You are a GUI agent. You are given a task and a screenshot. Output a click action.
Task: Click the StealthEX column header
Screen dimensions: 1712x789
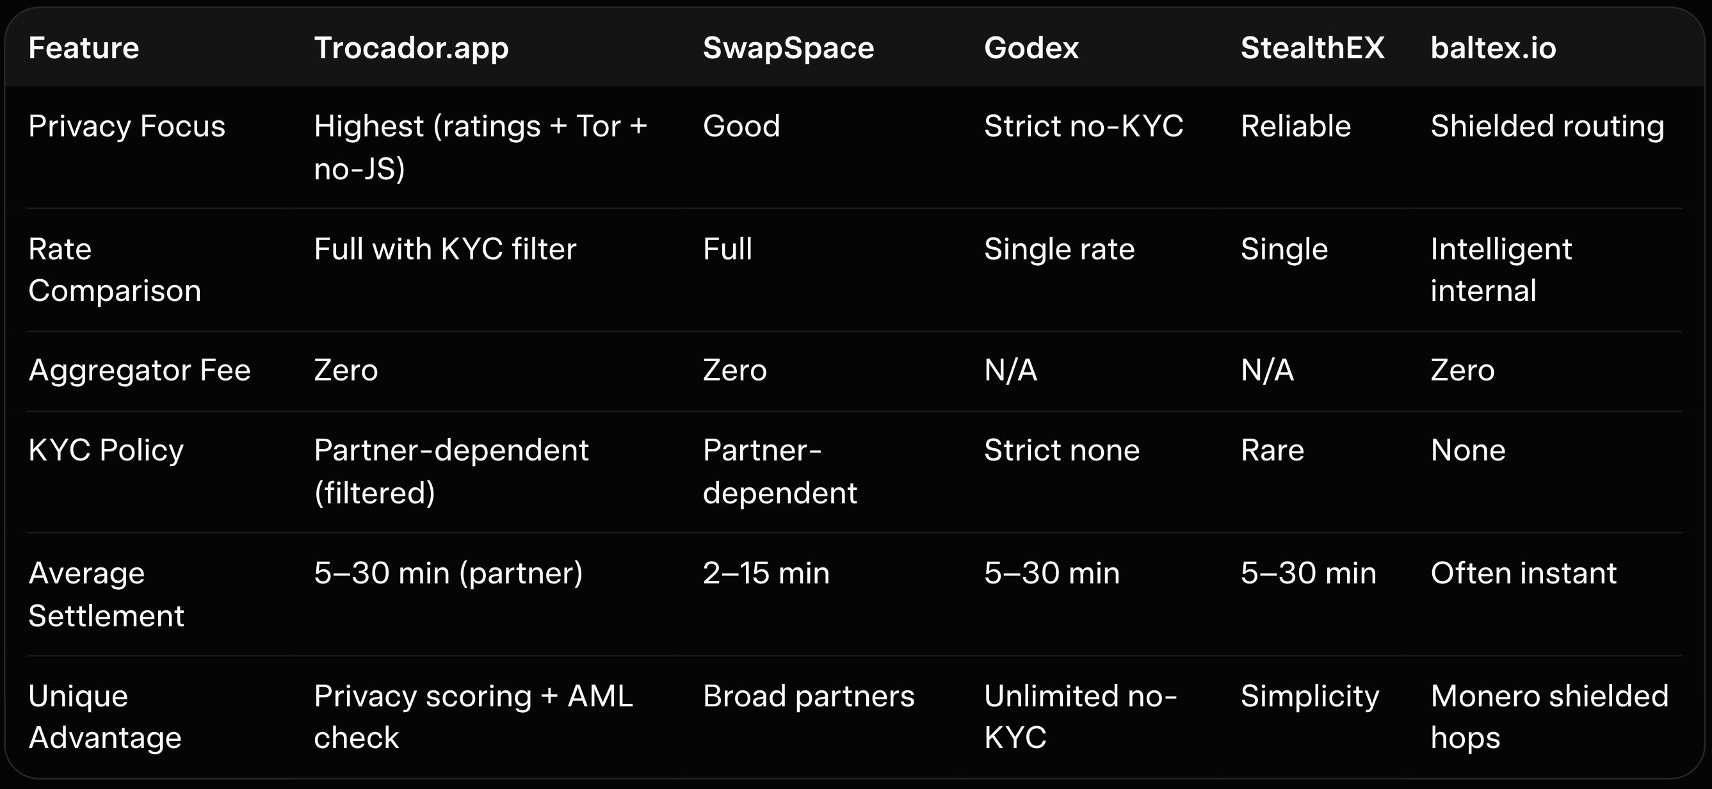(x=1312, y=48)
